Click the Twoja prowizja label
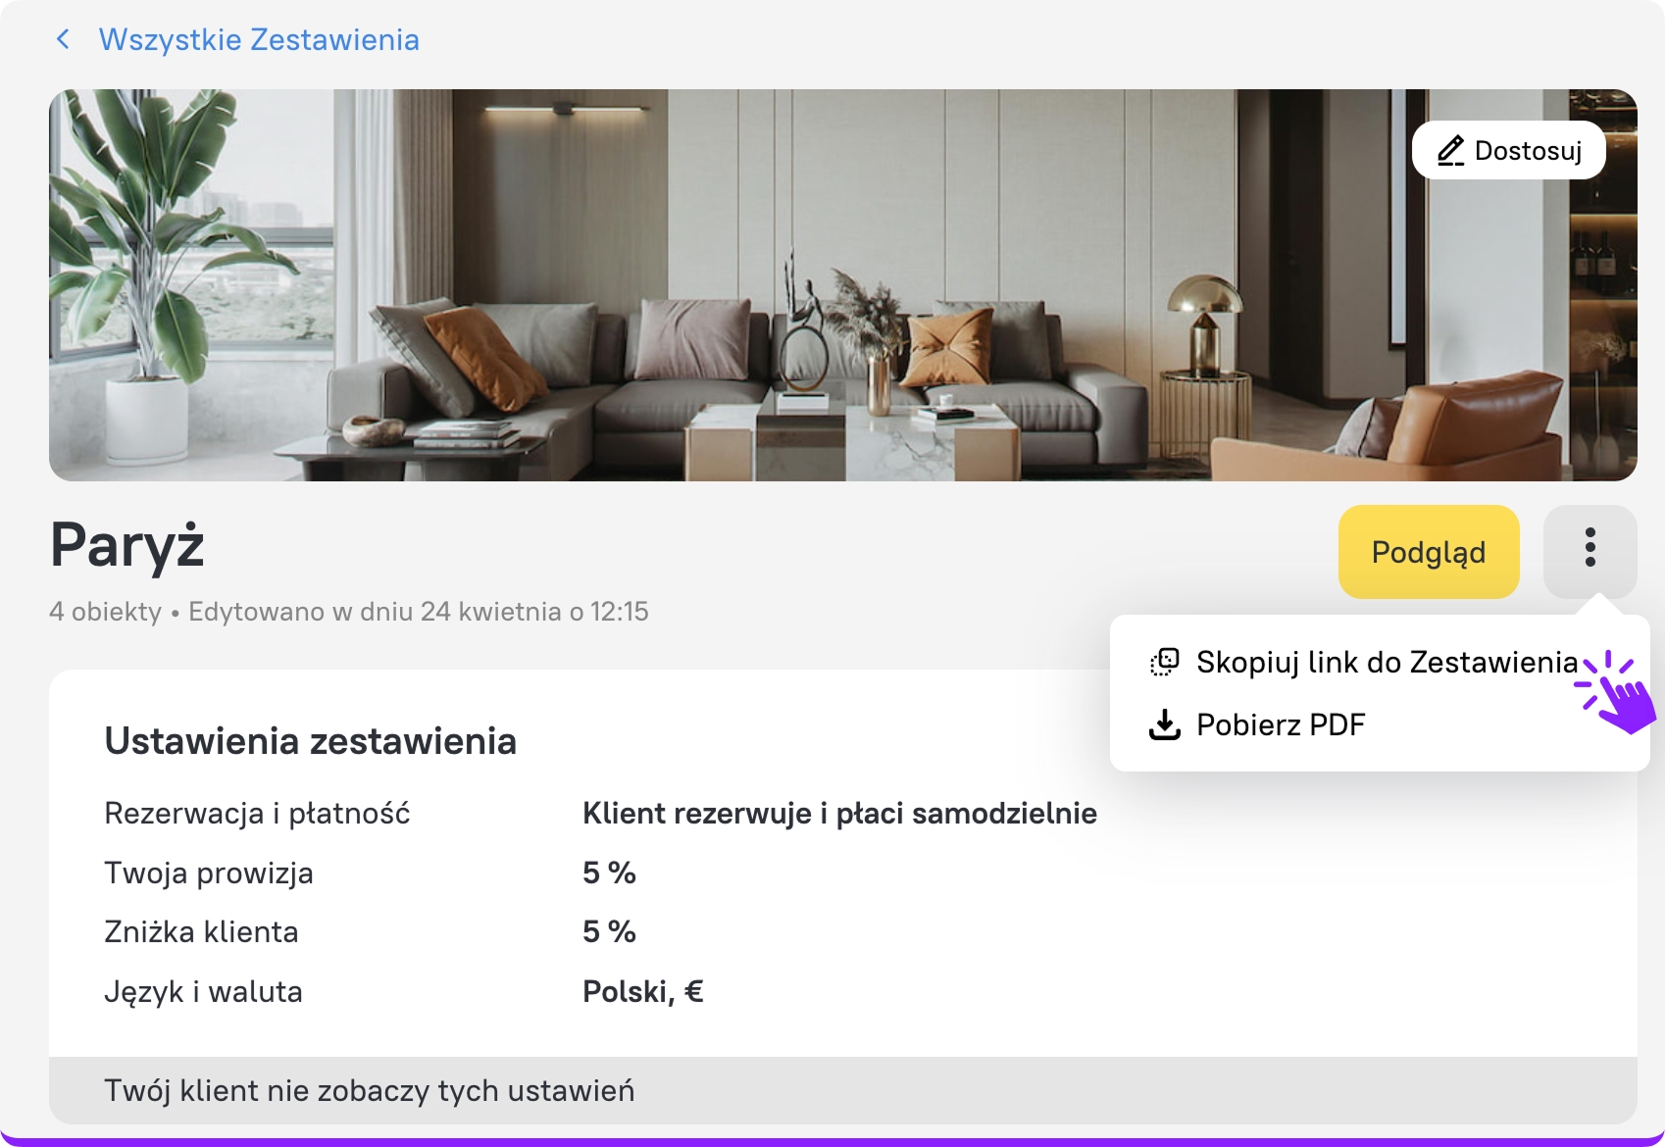The height and width of the screenshot is (1147, 1666). pos(209,873)
